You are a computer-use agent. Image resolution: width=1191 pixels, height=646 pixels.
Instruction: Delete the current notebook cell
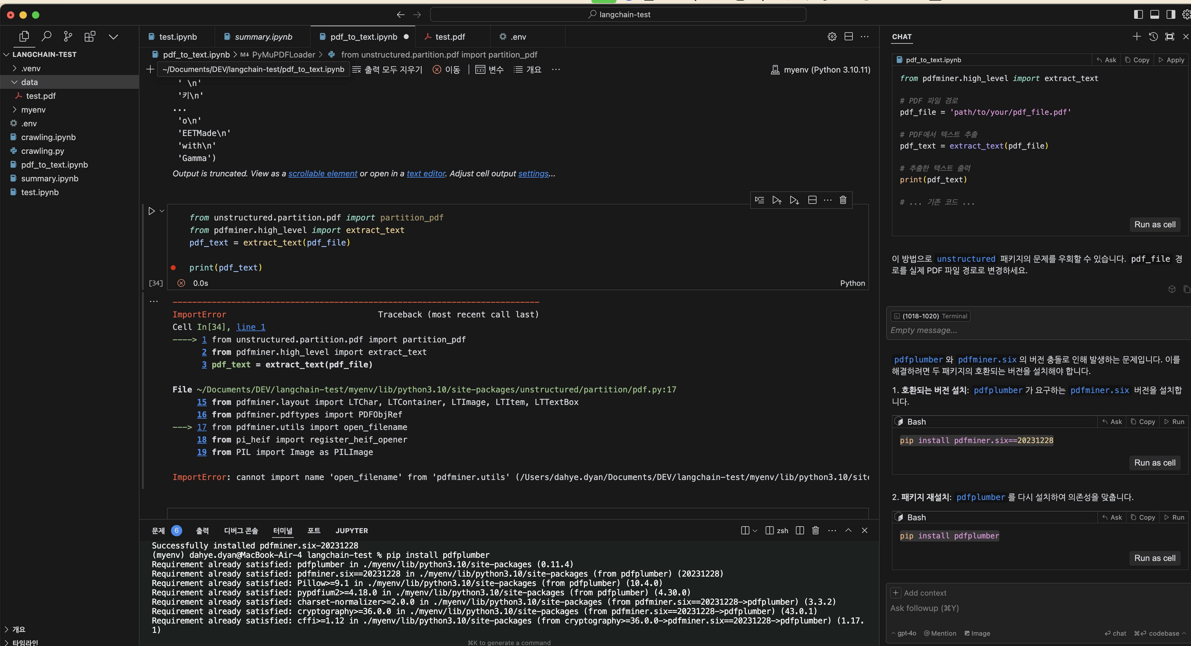[x=843, y=200]
